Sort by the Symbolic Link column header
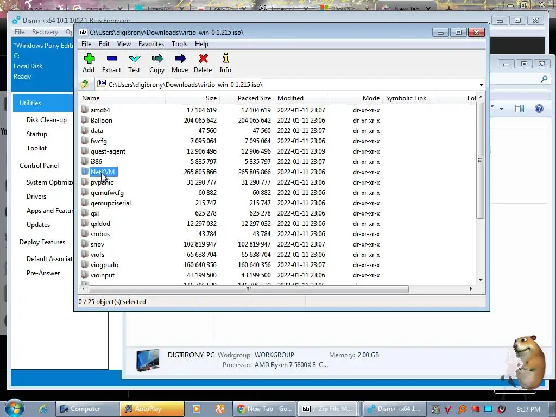556x417 pixels. pos(409,98)
